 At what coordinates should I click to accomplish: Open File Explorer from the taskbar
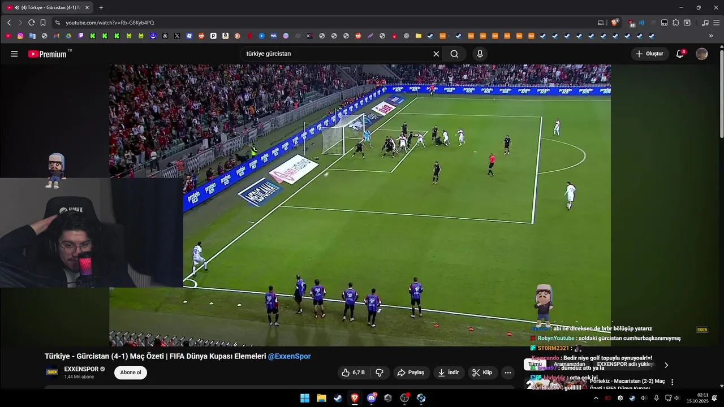tap(321, 398)
